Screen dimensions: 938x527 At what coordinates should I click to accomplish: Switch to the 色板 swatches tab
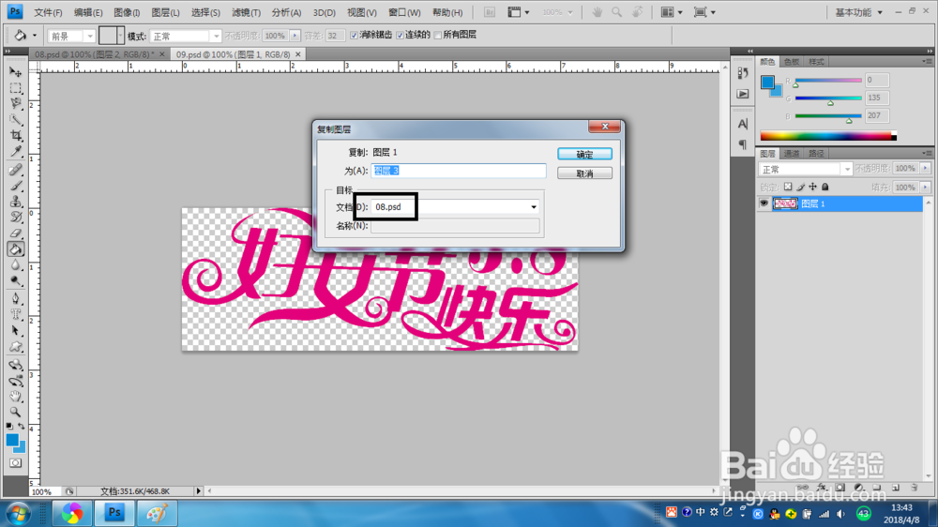pyautogui.click(x=792, y=62)
